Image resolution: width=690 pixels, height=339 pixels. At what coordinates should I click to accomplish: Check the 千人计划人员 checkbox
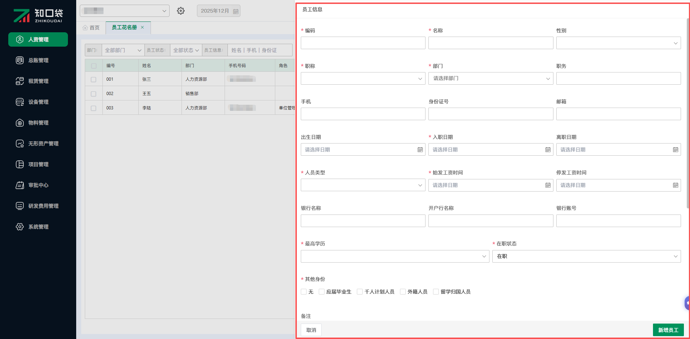[360, 292]
